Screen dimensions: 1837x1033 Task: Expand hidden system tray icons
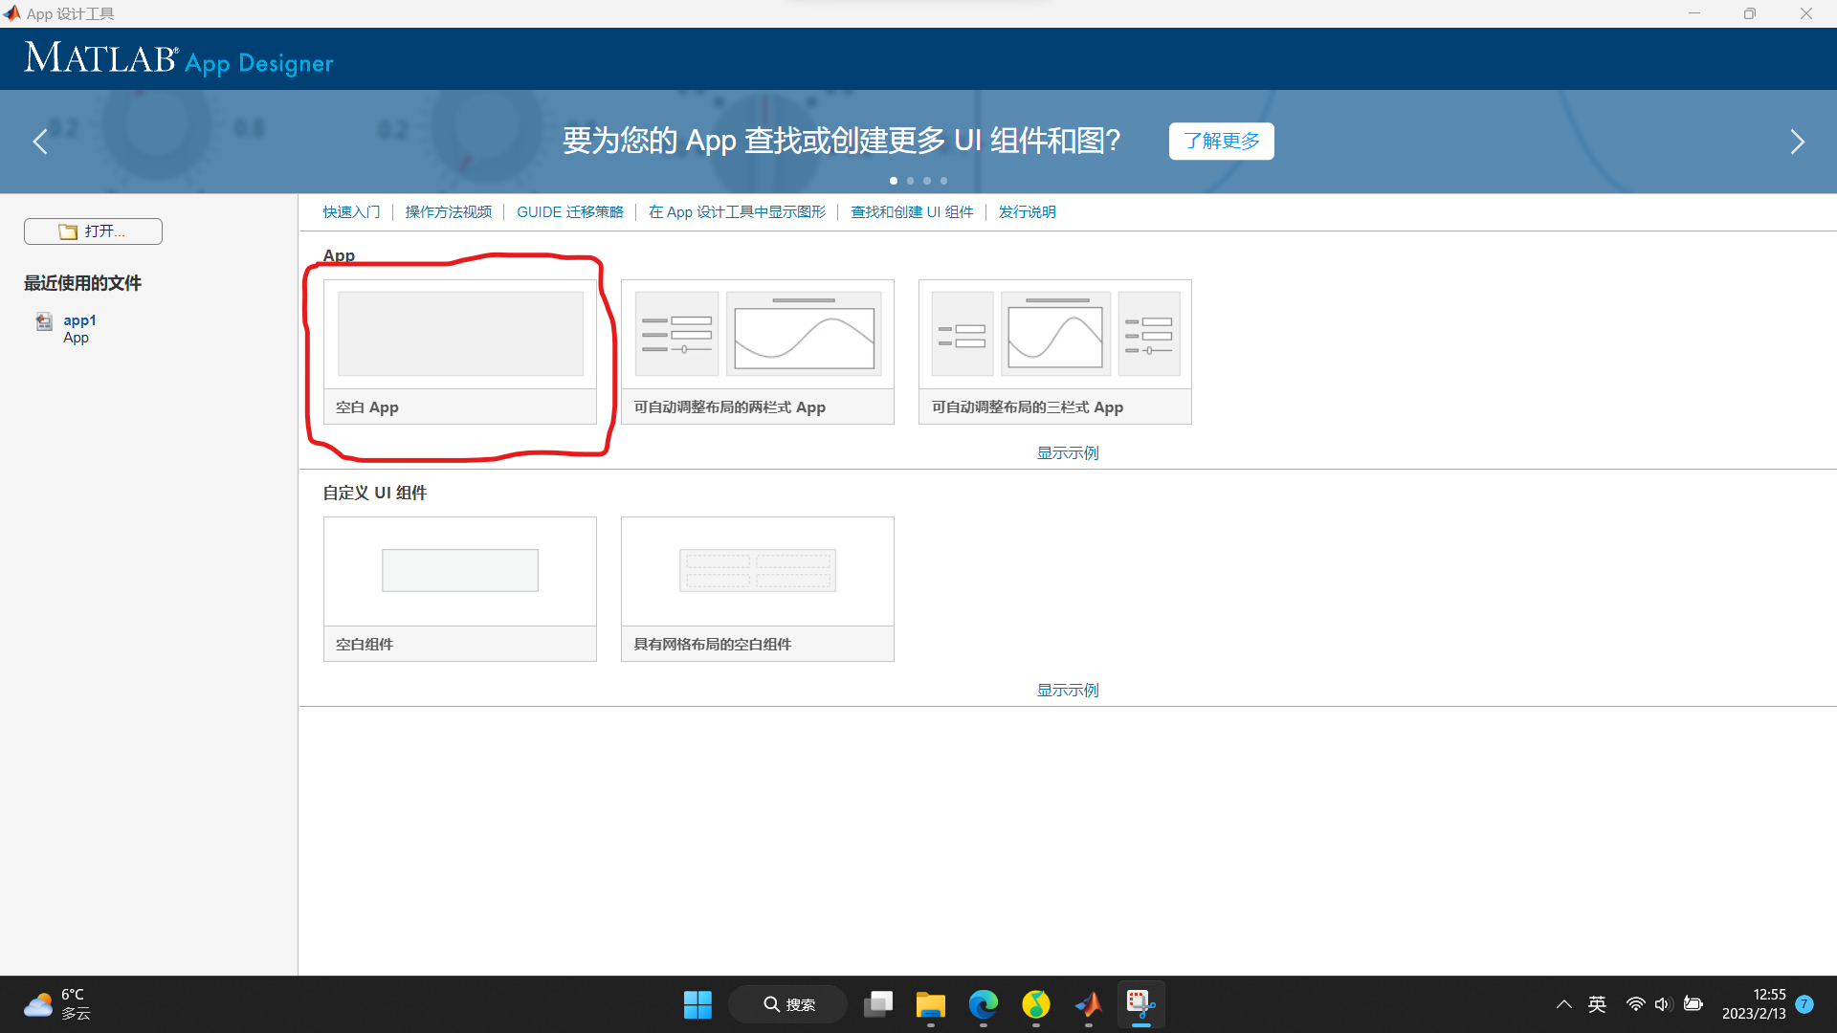click(x=1563, y=1004)
